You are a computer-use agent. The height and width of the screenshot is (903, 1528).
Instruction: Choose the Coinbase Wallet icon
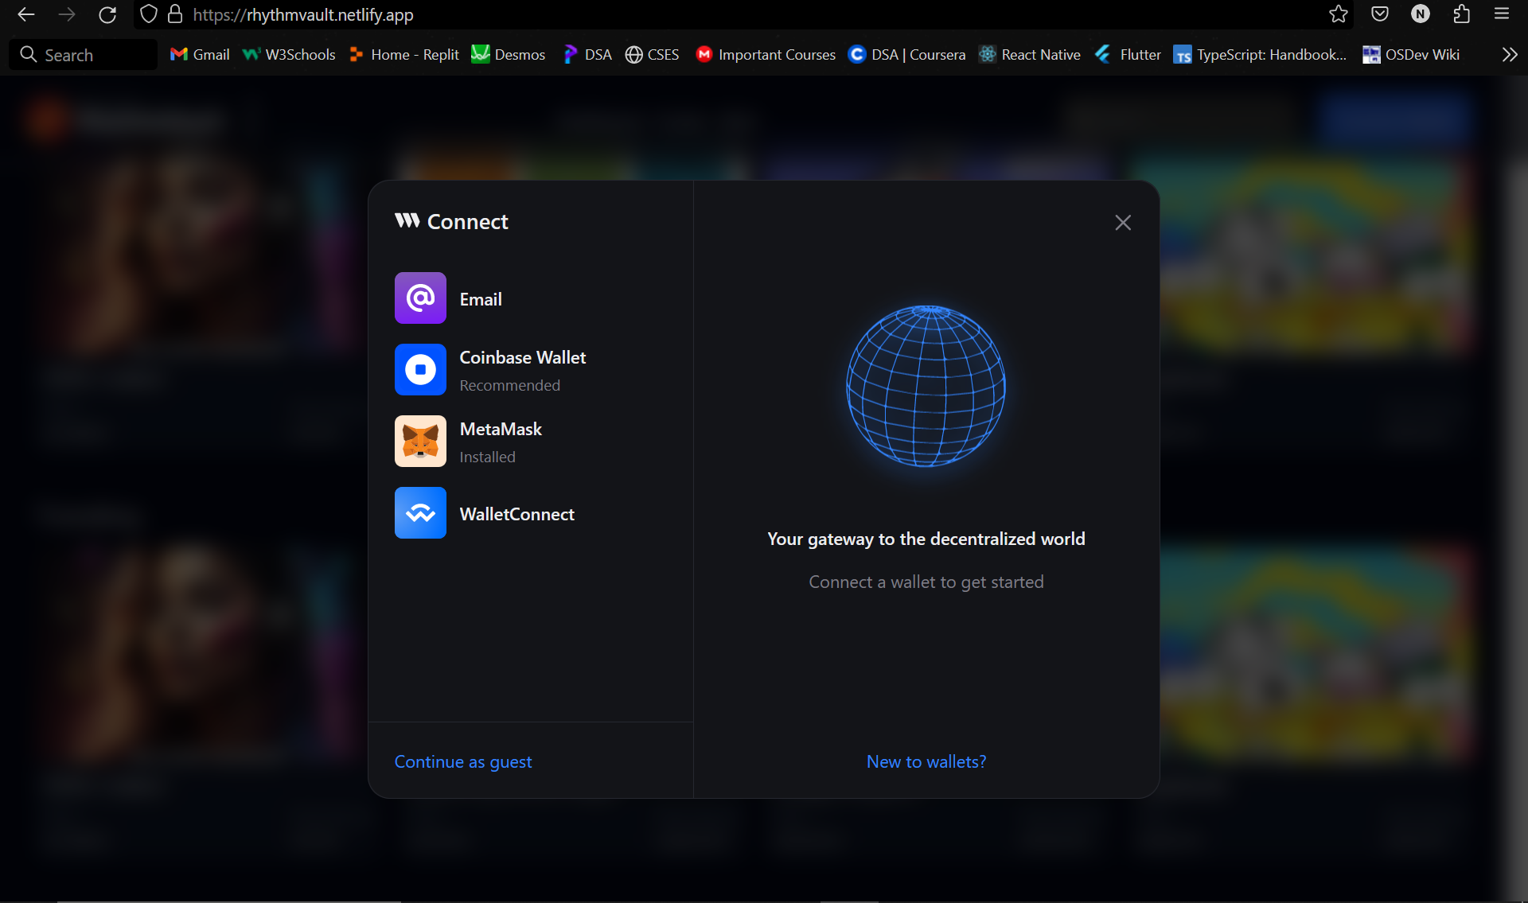(x=420, y=370)
